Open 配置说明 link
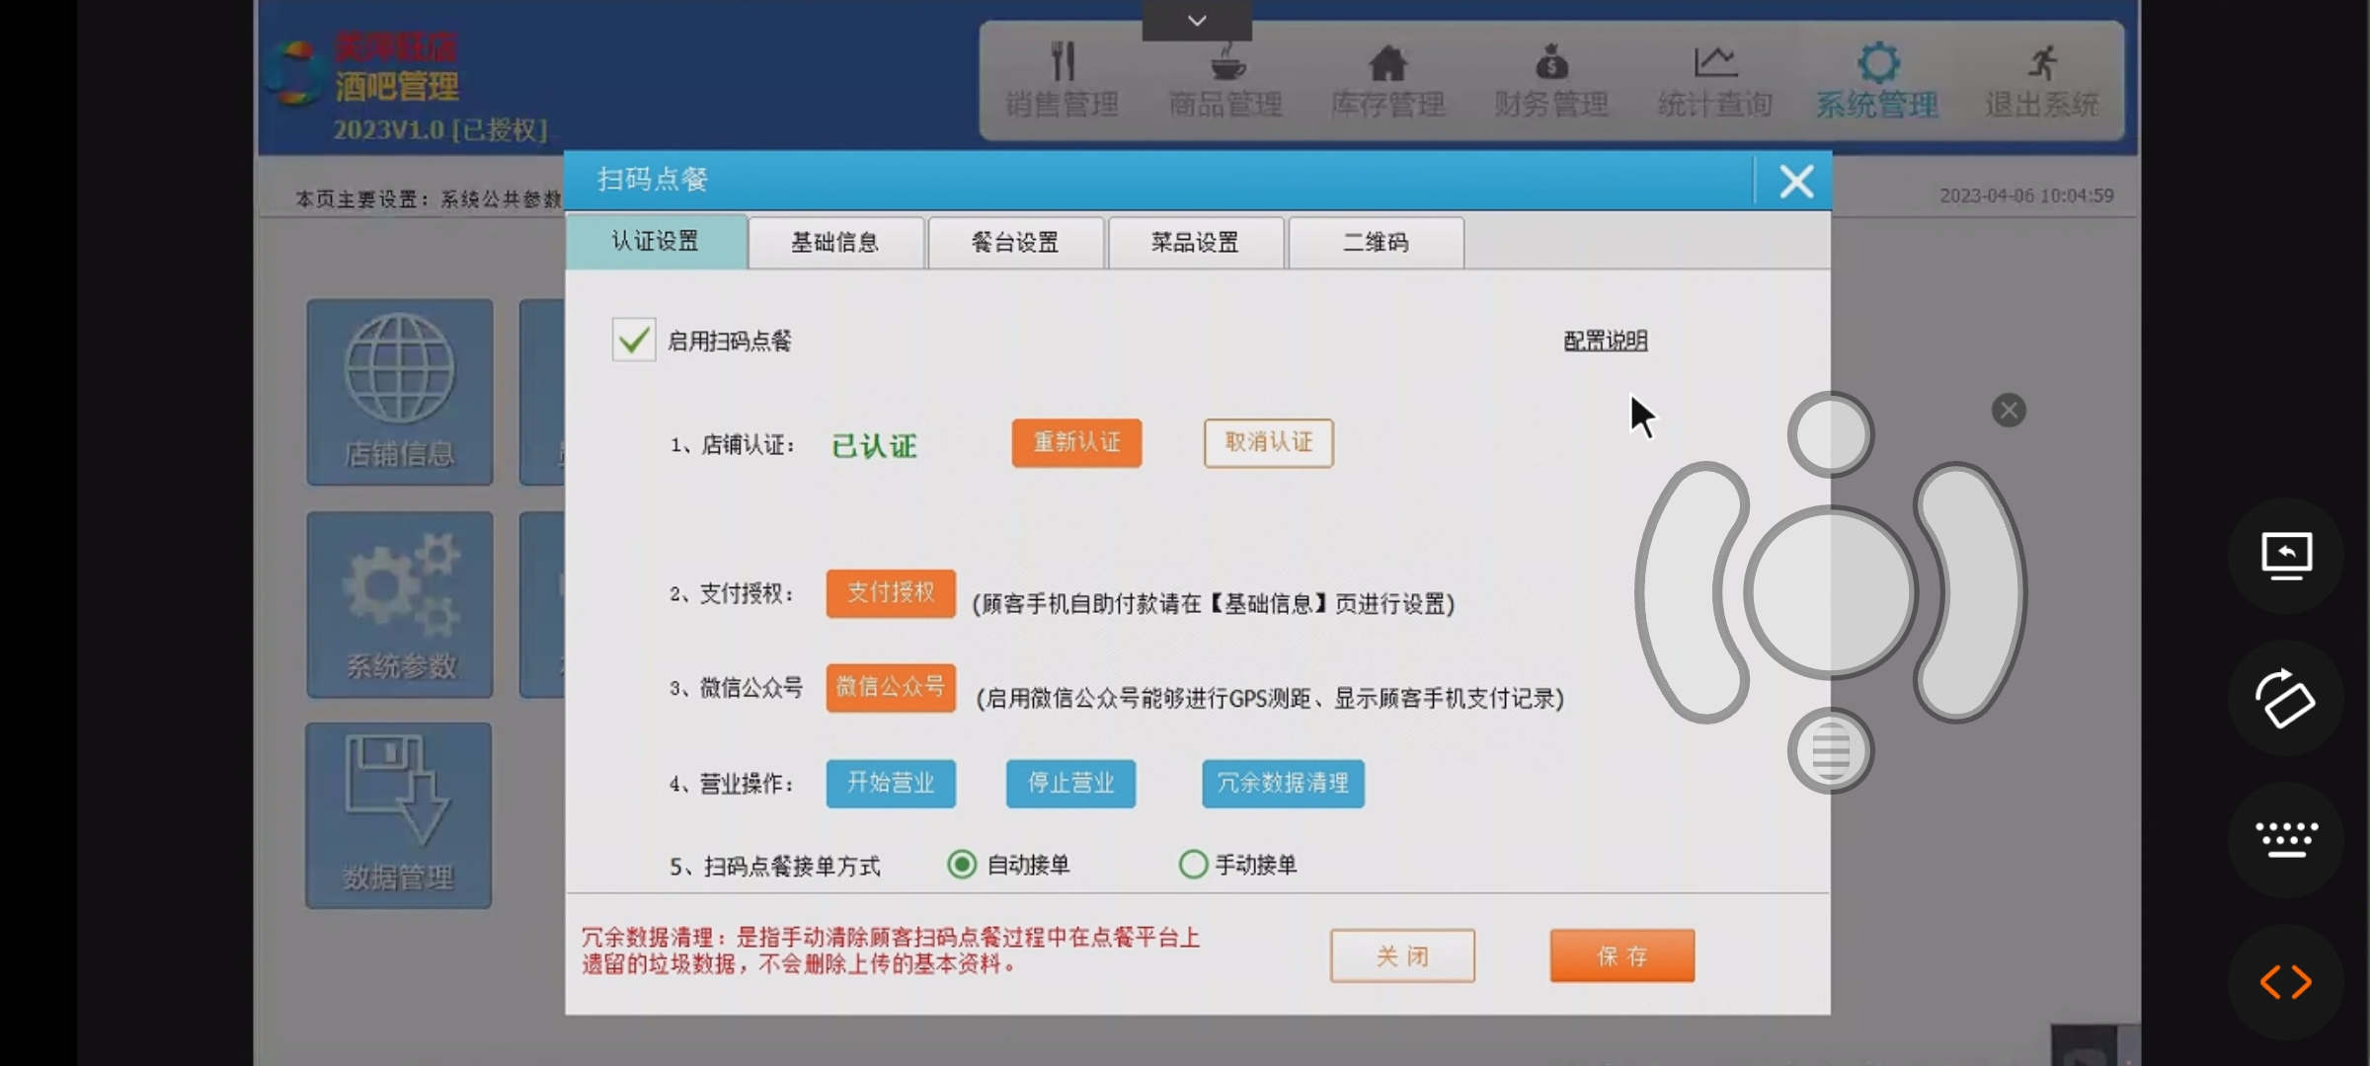The width and height of the screenshot is (2370, 1066). [x=1605, y=342]
